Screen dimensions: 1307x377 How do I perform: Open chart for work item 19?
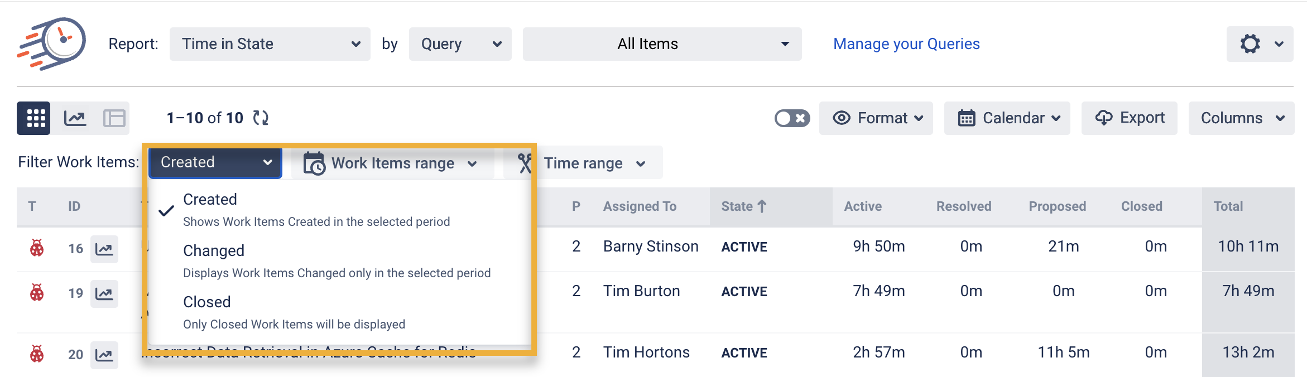[x=104, y=293]
